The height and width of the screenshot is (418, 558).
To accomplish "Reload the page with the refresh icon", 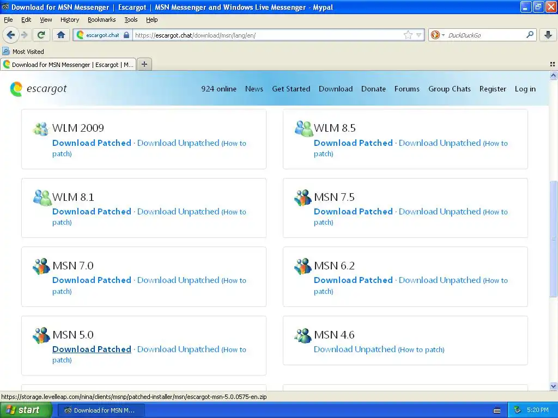I will 41,35.
